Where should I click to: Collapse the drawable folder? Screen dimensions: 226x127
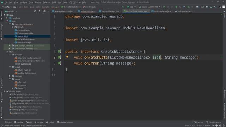[x=10, y=55]
